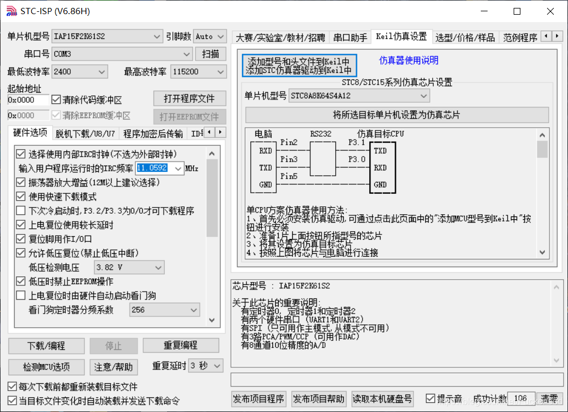Toggle the prompt sound checkbox
The width and height of the screenshot is (568, 412).
tap(430, 398)
